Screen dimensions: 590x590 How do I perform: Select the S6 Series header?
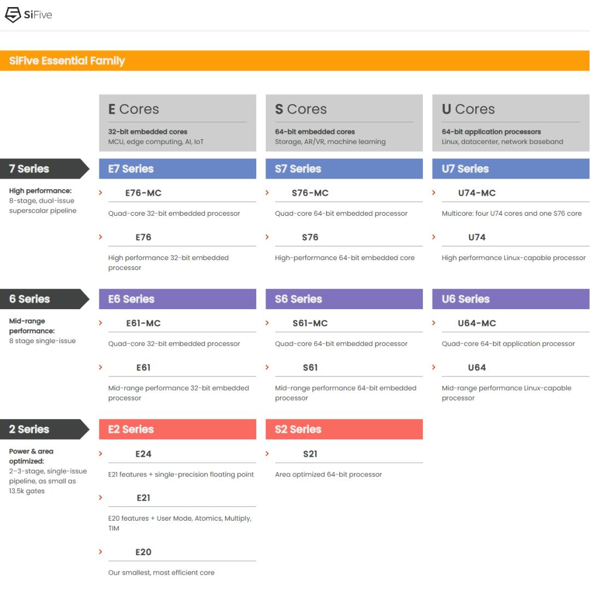tap(344, 299)
